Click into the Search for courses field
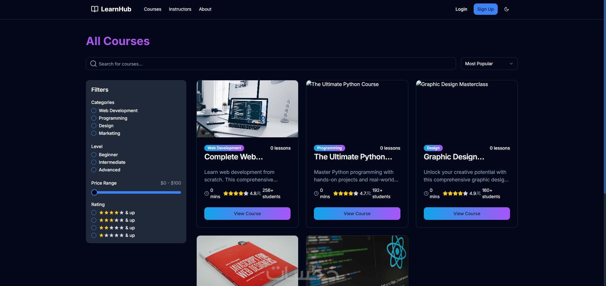The width and height of the screenshot is (606, 286). point(271,64)
